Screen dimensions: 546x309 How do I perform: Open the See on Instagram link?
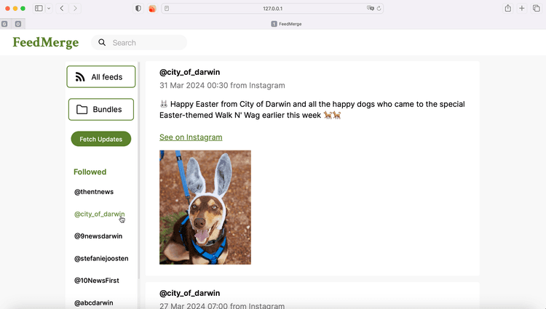pos(191,137)
